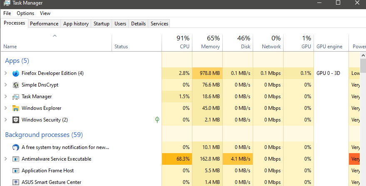Viewport: 366px width, 186px height.
Task: Click the Windows Security shield icon
Action: 16,120
